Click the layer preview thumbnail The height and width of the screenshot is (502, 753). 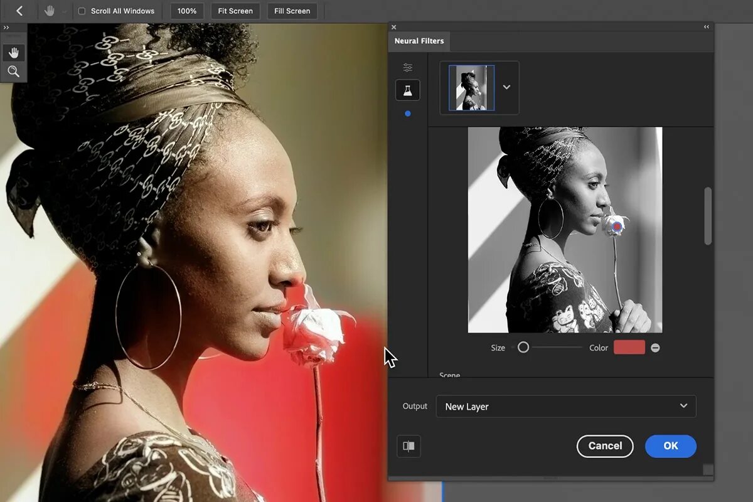click(x=471, y=88)
